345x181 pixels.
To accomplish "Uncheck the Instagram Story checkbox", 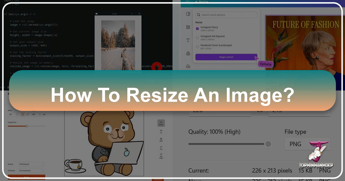I will [x=197, y=28].
